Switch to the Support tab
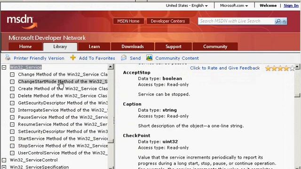 point(174,46)
